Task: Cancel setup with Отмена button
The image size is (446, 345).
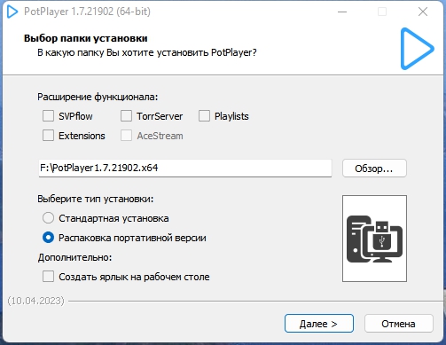Action: [399, 324]
